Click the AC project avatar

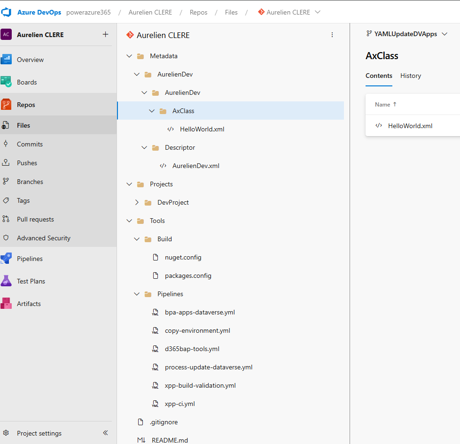point(6,34)
